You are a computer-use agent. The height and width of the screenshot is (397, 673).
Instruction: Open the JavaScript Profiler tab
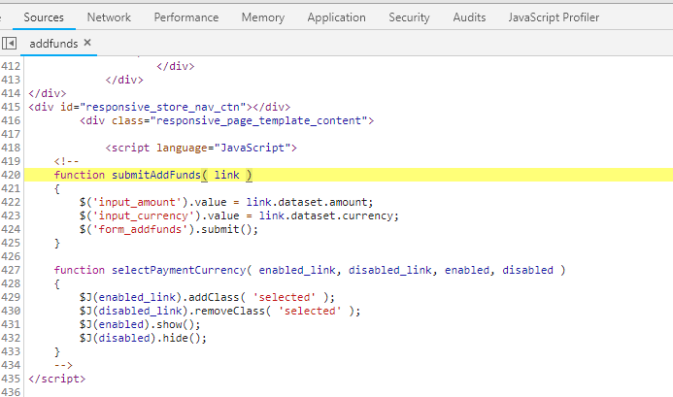[554, 17]
